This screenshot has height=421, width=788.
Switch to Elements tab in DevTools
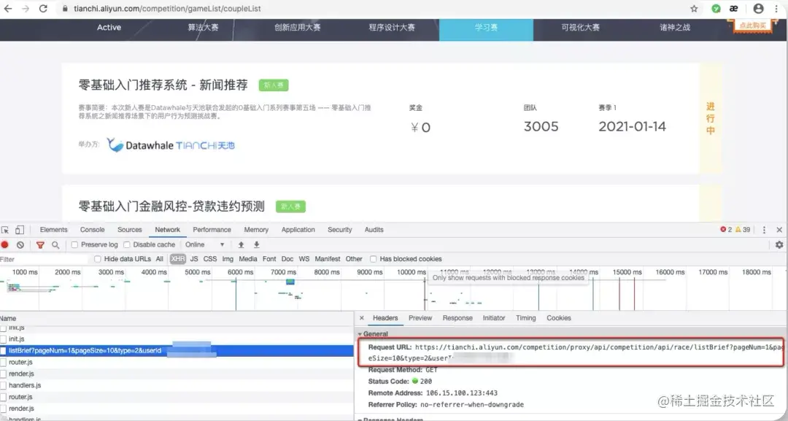(x=53, y=230)
